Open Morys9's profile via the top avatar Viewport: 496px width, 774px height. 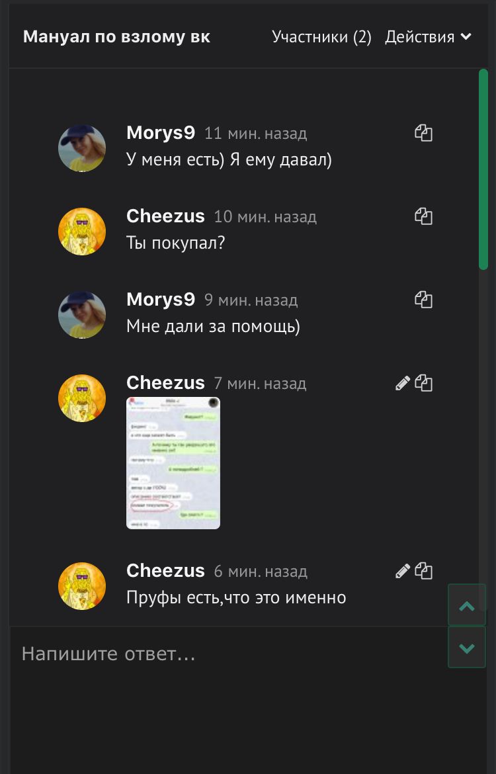tap(82, 148)
